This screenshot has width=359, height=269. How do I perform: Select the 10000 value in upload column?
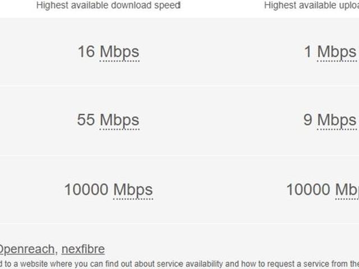(x=308, y=189)
